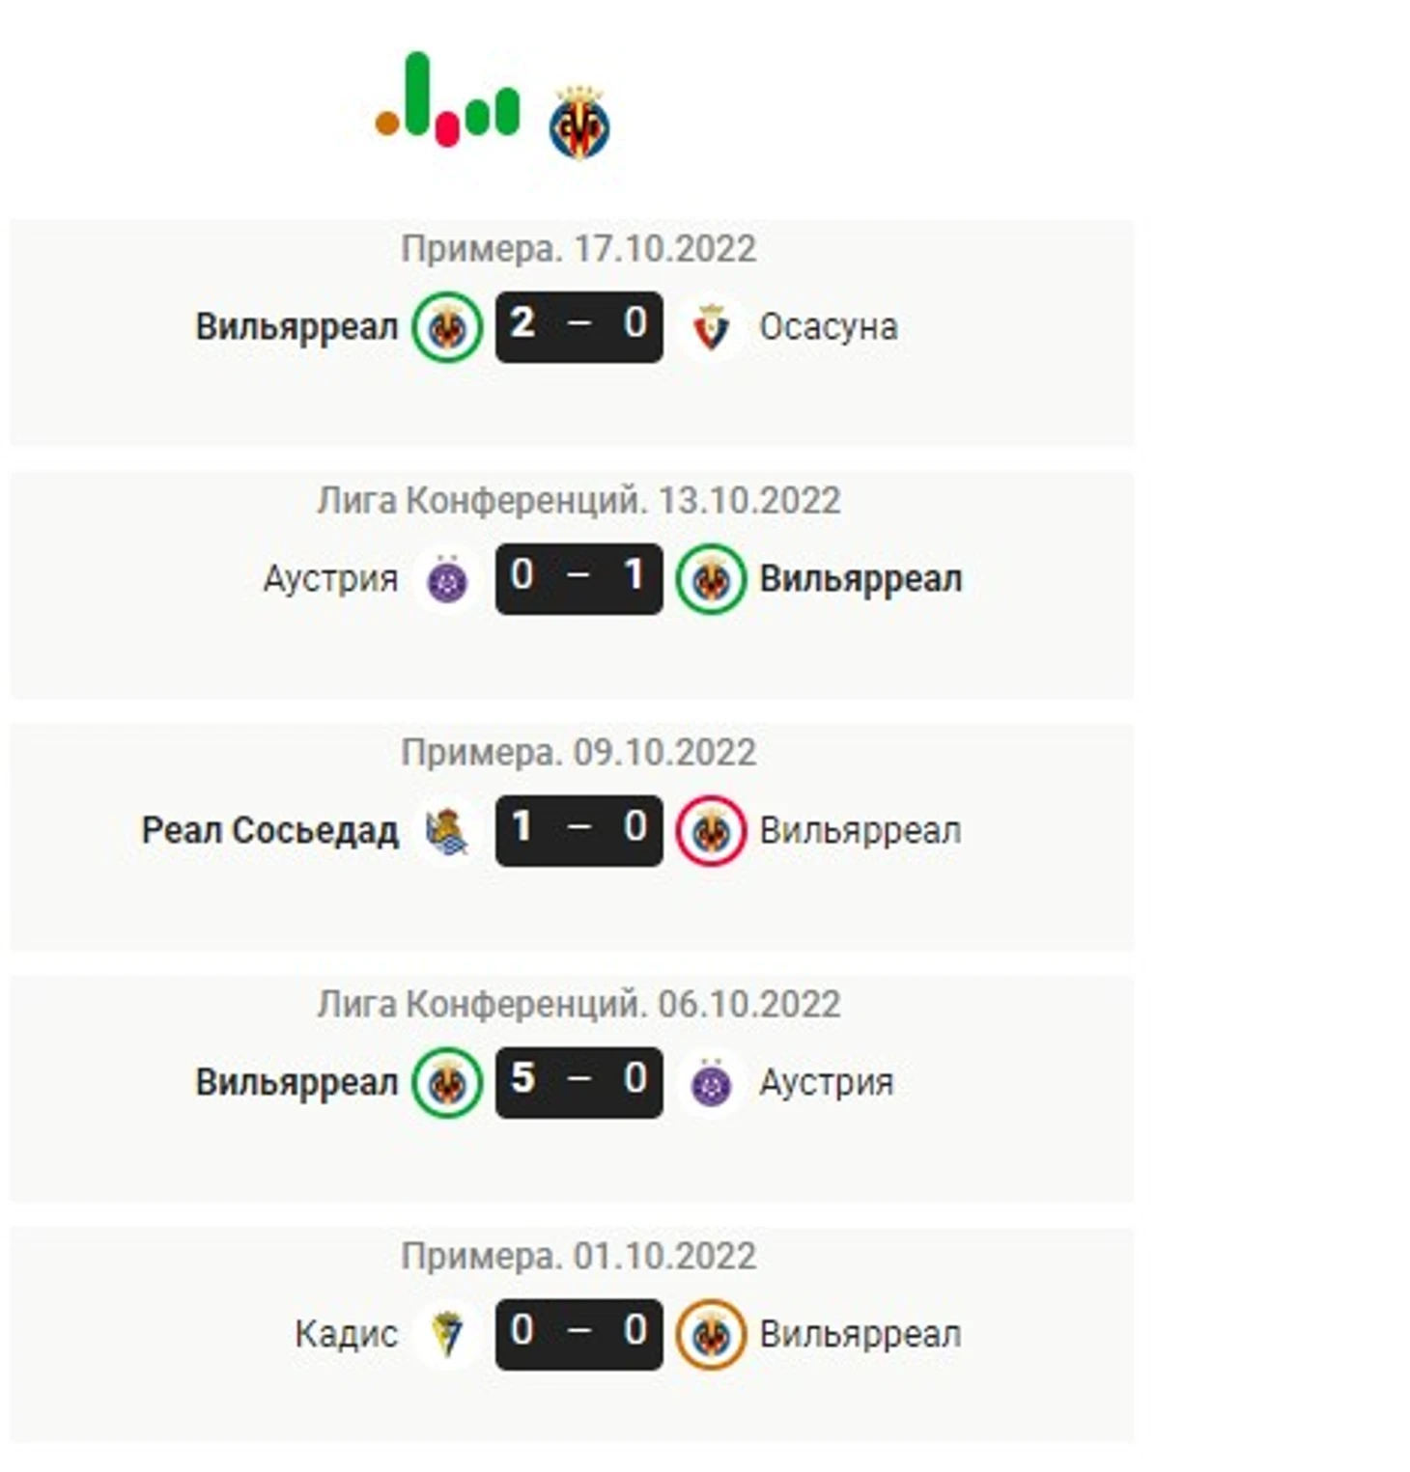The height and width of the screenshot is (1472, 1410).
Task: Click the Реал Сосьедад team name
Action: point(269,831)
